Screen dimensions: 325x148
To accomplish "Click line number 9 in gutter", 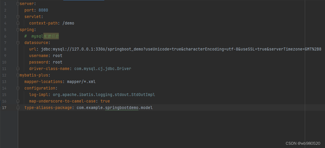I will [x=5, y=56].
